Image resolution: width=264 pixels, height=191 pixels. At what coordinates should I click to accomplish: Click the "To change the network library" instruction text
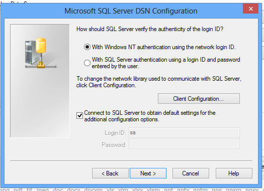point(159,82)
